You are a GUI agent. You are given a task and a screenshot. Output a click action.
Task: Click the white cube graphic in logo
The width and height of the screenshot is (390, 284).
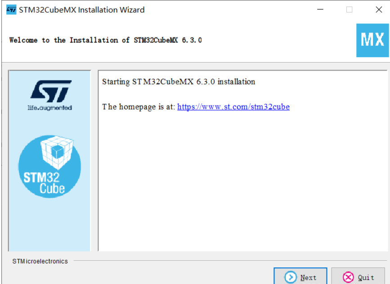58,152
